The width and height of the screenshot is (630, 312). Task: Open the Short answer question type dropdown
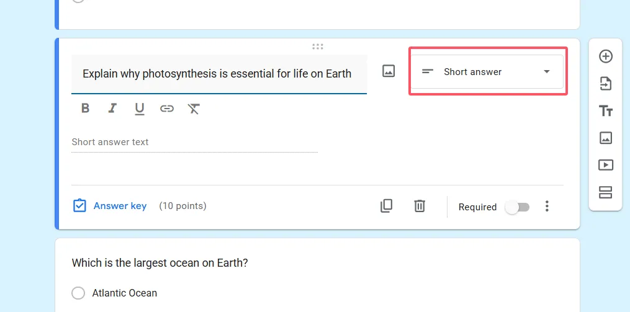click(487, 72)
